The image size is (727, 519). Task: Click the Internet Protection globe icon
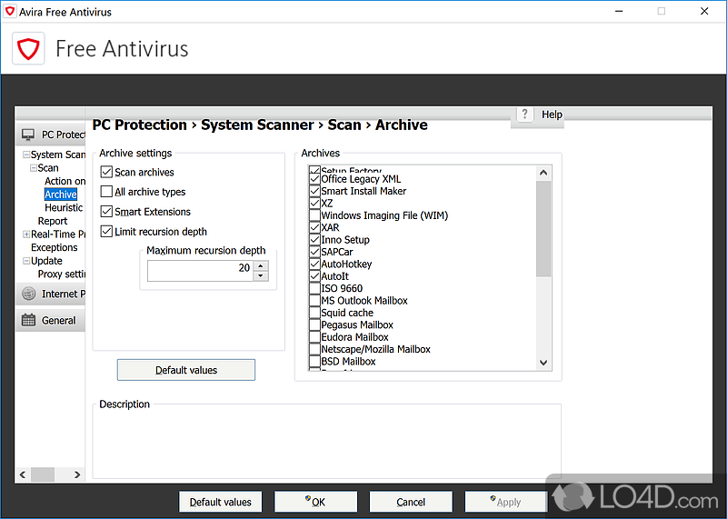tap(28, 294)
